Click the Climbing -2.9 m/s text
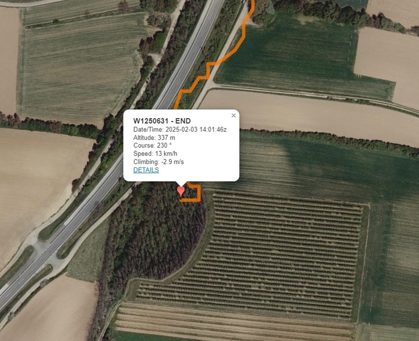The height and width of the screenshot is (341, 419). click(x=159, y=162)
